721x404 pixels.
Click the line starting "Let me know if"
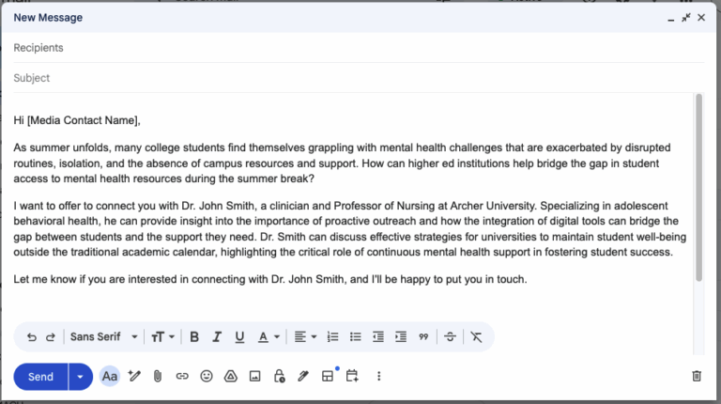pyautogui.click(x=270, y=279)
